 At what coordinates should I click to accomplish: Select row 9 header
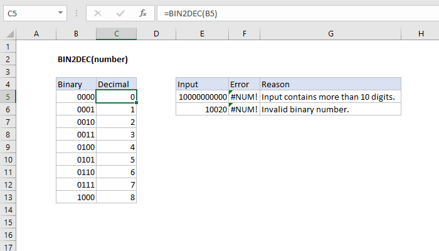(8, 147)
